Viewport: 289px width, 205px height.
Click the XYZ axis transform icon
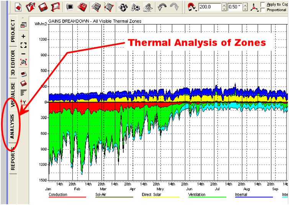click(254, 7)
